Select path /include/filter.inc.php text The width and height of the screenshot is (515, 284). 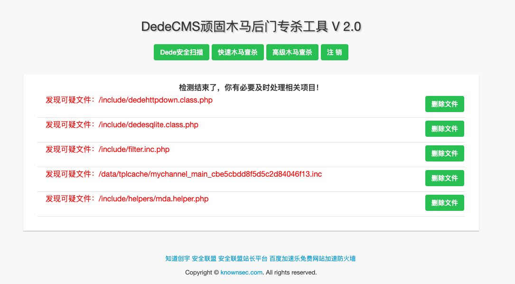point(134,150)
